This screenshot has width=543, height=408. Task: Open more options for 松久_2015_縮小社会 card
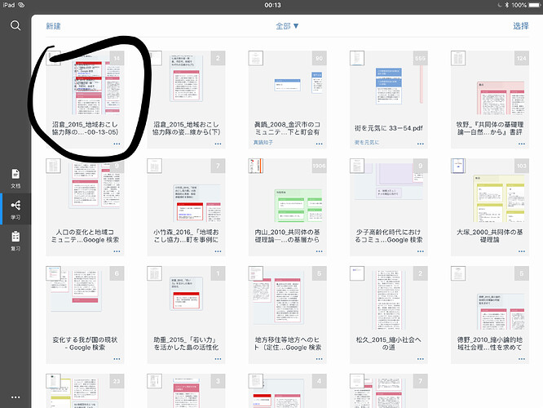pos(421,359)
